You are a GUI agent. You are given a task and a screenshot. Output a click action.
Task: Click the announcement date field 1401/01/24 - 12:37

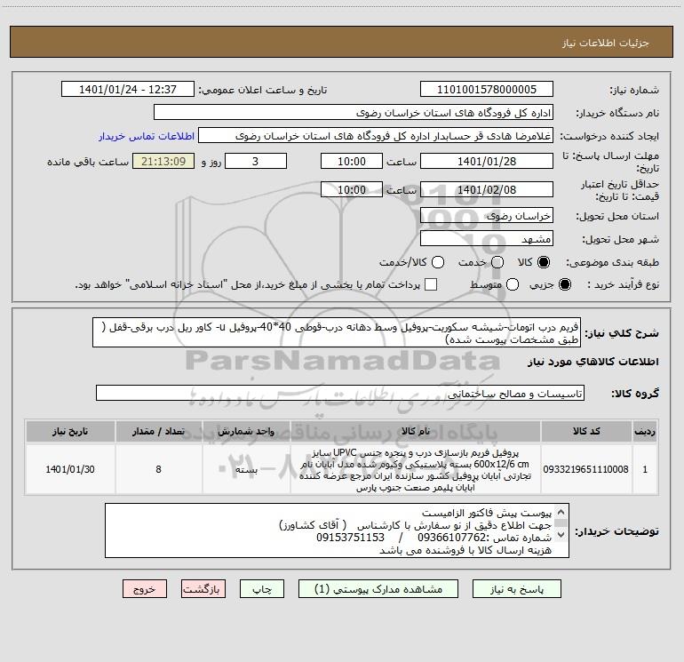point(128,90)
